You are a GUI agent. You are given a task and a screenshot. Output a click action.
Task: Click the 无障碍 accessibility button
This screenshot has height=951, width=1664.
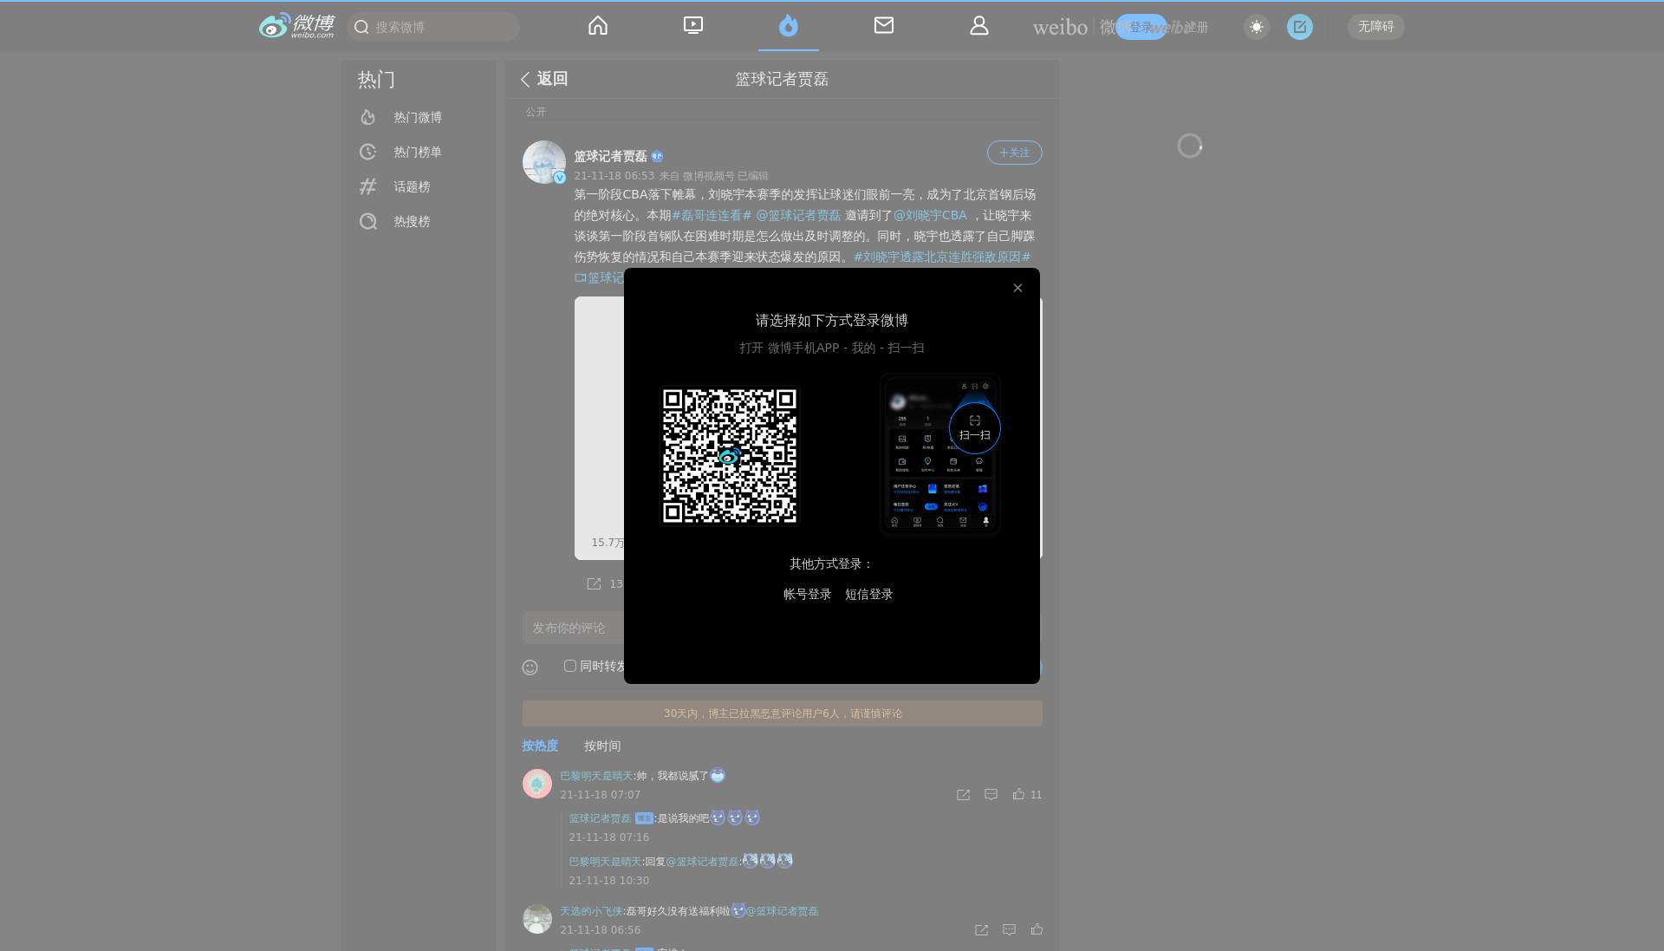pos(1376,27)
